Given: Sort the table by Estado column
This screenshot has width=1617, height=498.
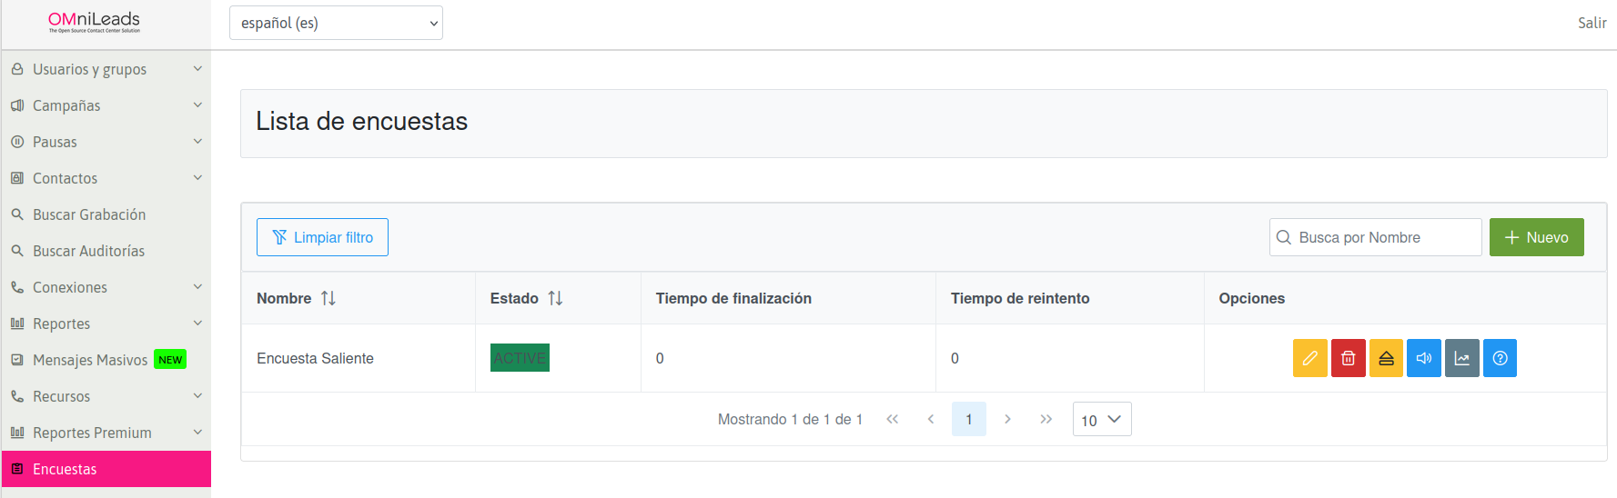Looking at the screenshot, I should (x=555, y=298).
